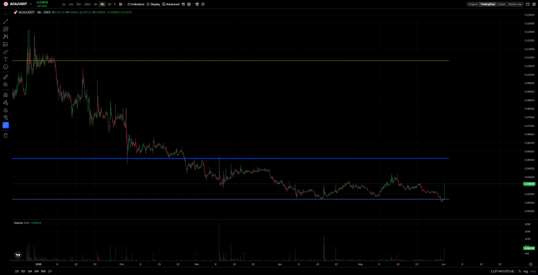
Task: Switch to Depth chart tab
Action: pyautogui.click(x=502, y=4)
